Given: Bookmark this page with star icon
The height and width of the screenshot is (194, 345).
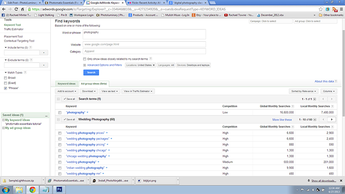Looking at the screenshot, I should [320, 9].
